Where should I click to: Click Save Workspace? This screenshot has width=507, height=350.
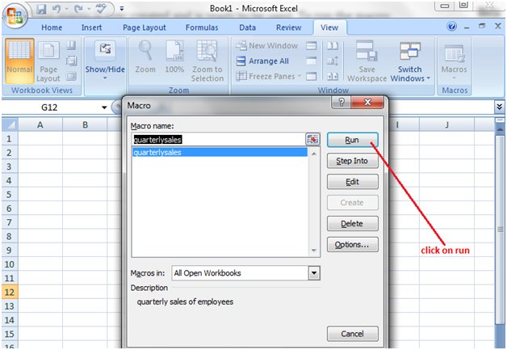point(367,61)
